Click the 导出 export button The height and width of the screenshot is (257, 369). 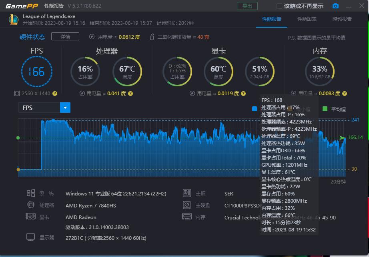[x=247, y=6]
